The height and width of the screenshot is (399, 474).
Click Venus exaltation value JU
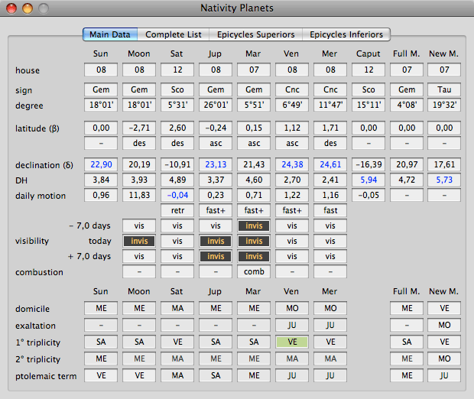click(292, 326)
